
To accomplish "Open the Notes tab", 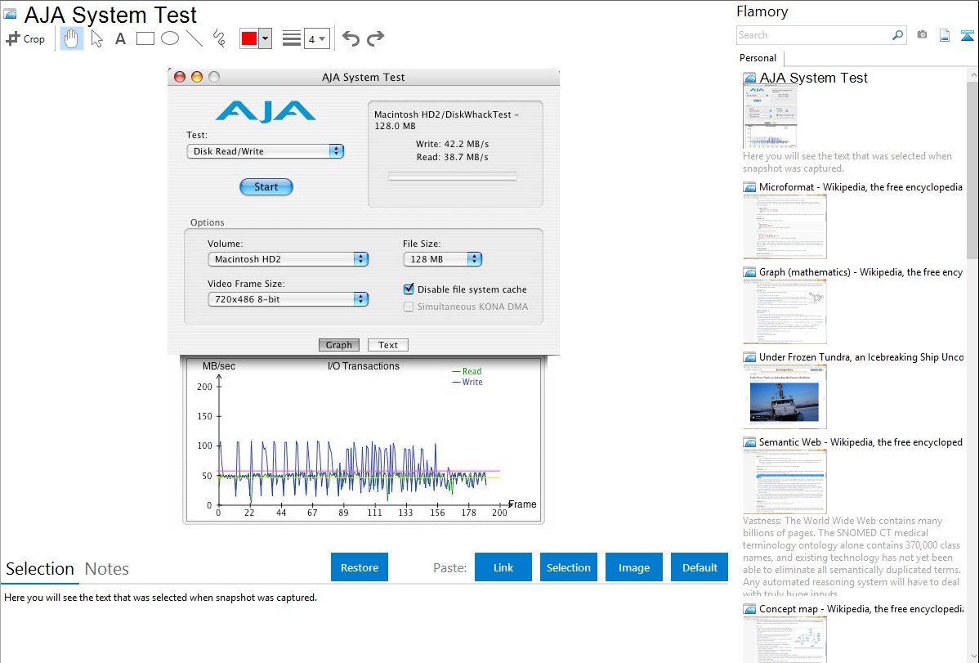I will 107,569.
